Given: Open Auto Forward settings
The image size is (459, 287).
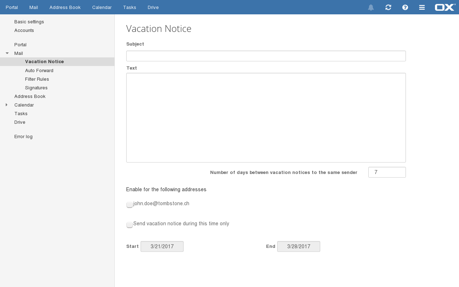Looking at the screenshot, I should [39, 71].
